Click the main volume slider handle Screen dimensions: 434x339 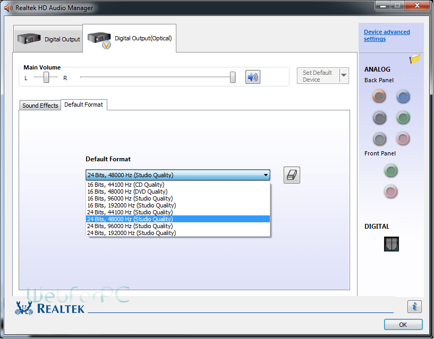233,77
